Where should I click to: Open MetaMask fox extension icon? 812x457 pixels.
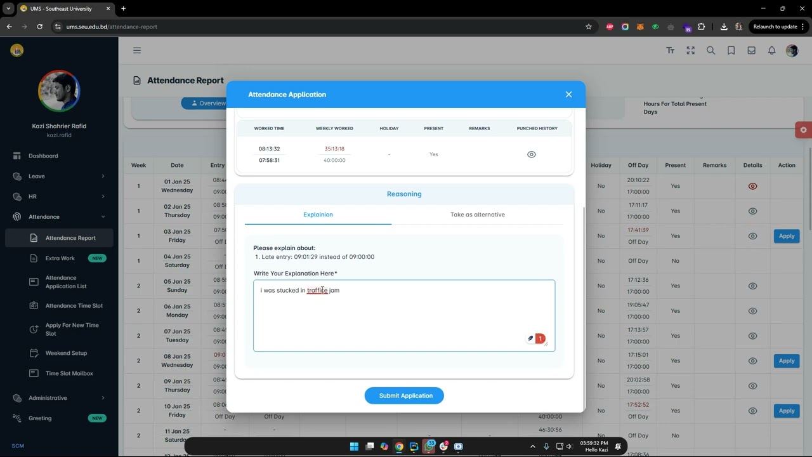(x=640, y=27)
